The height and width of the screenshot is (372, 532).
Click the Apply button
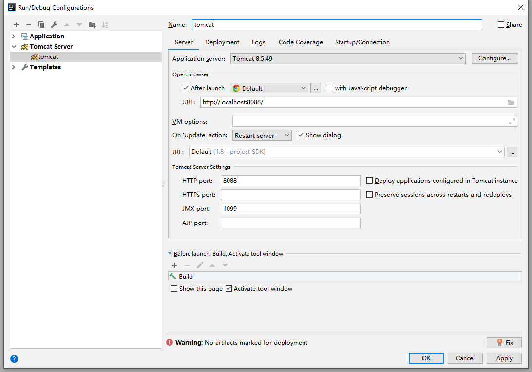(x=504, y=358)
